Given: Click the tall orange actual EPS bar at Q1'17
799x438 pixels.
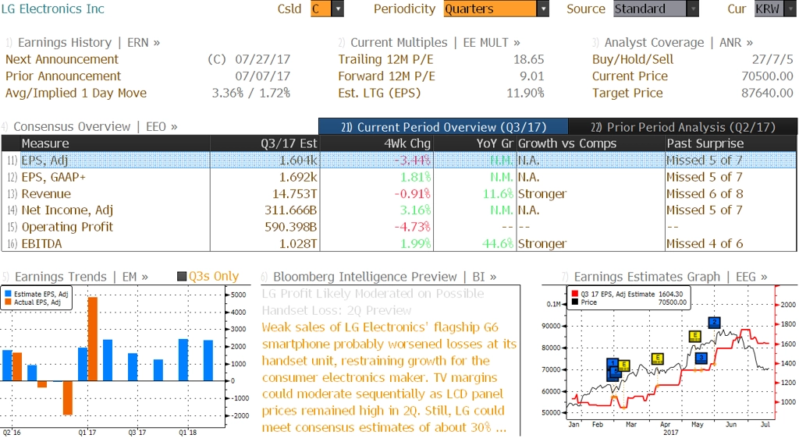Looking at the screenshot, I should [x=93, y=339].
